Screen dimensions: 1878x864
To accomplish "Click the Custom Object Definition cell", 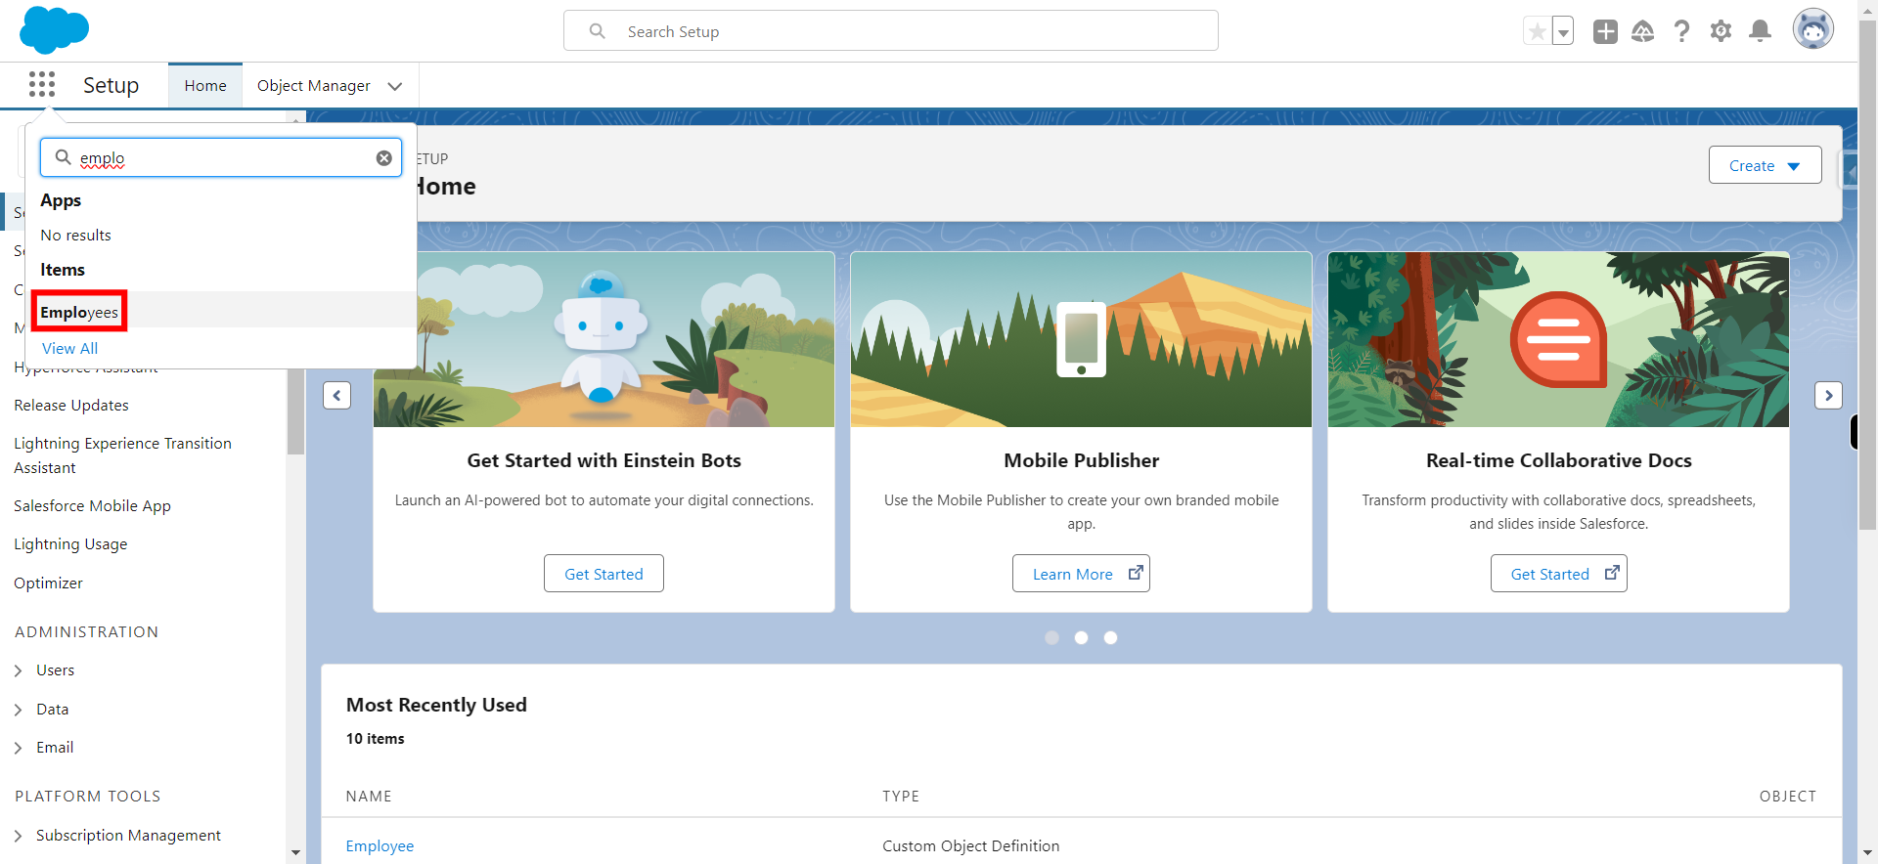I will point(970,845).
